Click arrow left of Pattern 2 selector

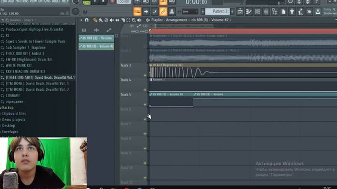pos(203,12)
